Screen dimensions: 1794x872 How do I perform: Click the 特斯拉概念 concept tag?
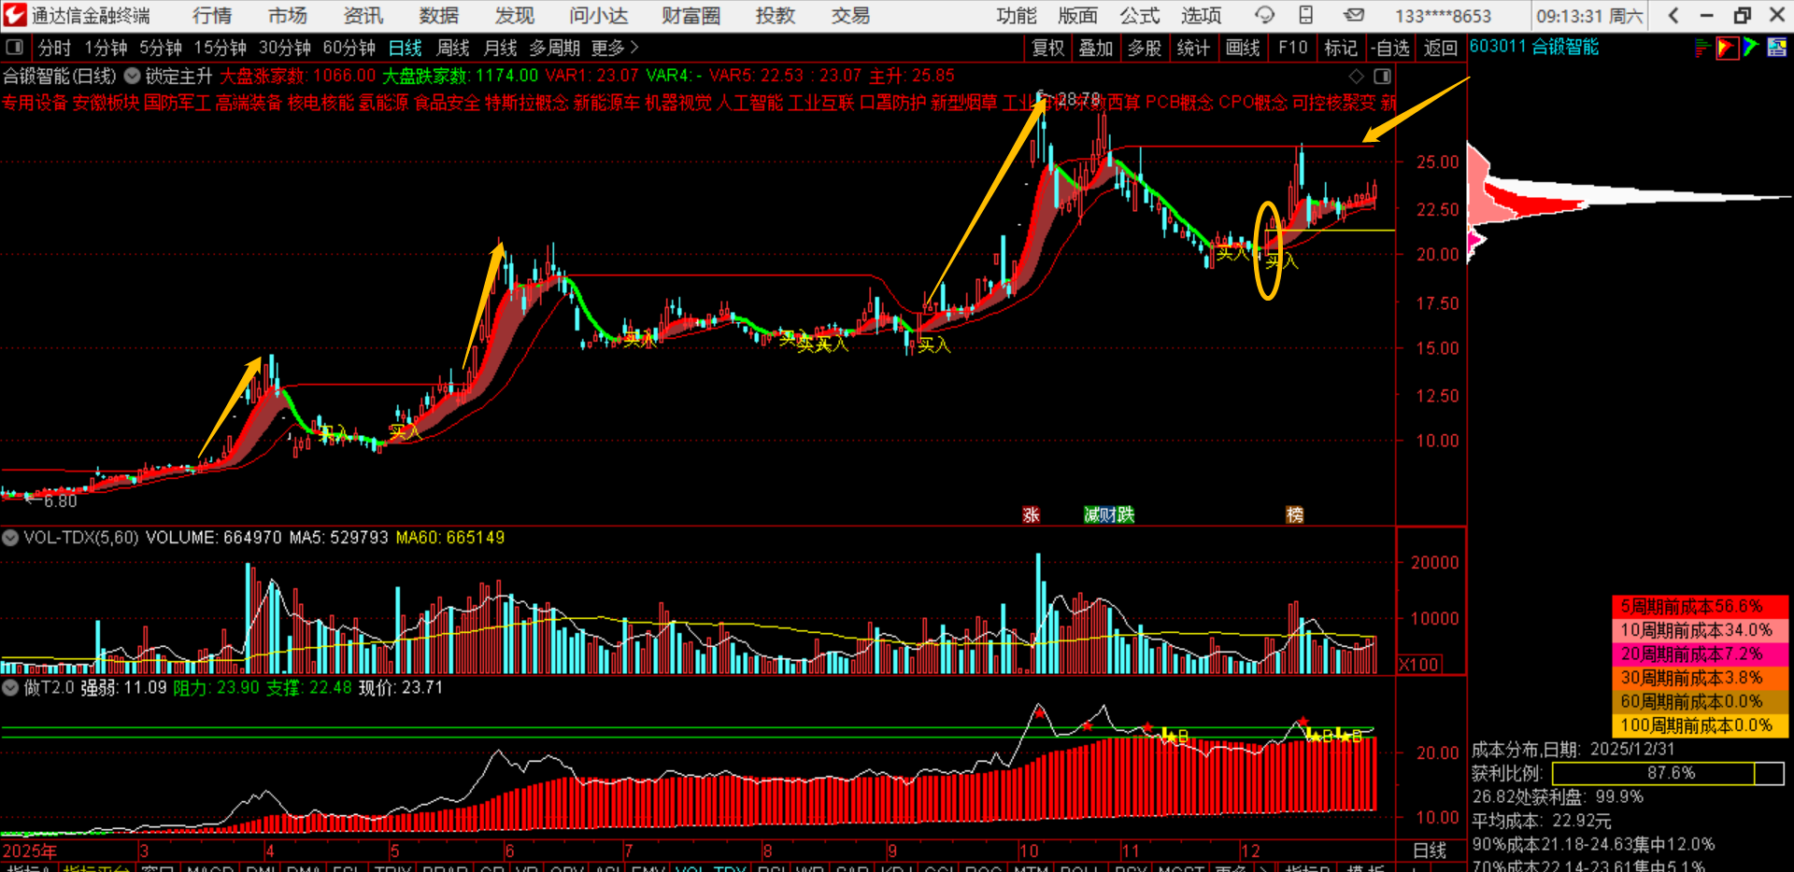[527, 103]
